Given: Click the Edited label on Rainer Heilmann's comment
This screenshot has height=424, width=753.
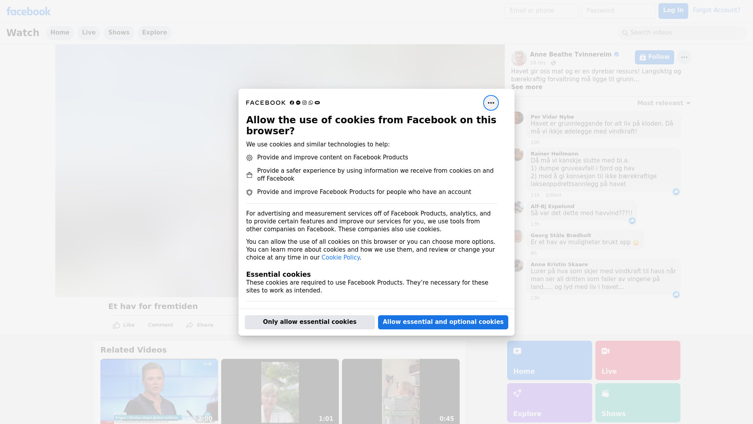Looking at the screenshot, I should click(553, 195).
